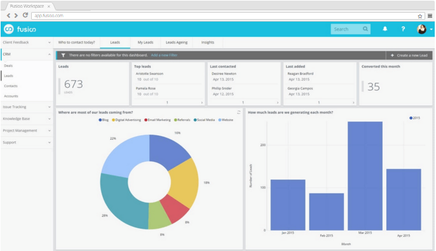Open the help question mark icon
Viewport: 436px width, 251px height.
click(403, 29)
